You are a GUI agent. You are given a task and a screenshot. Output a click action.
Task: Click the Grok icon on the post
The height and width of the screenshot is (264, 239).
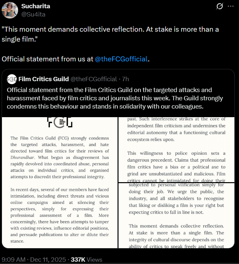[x=219, y=7]
